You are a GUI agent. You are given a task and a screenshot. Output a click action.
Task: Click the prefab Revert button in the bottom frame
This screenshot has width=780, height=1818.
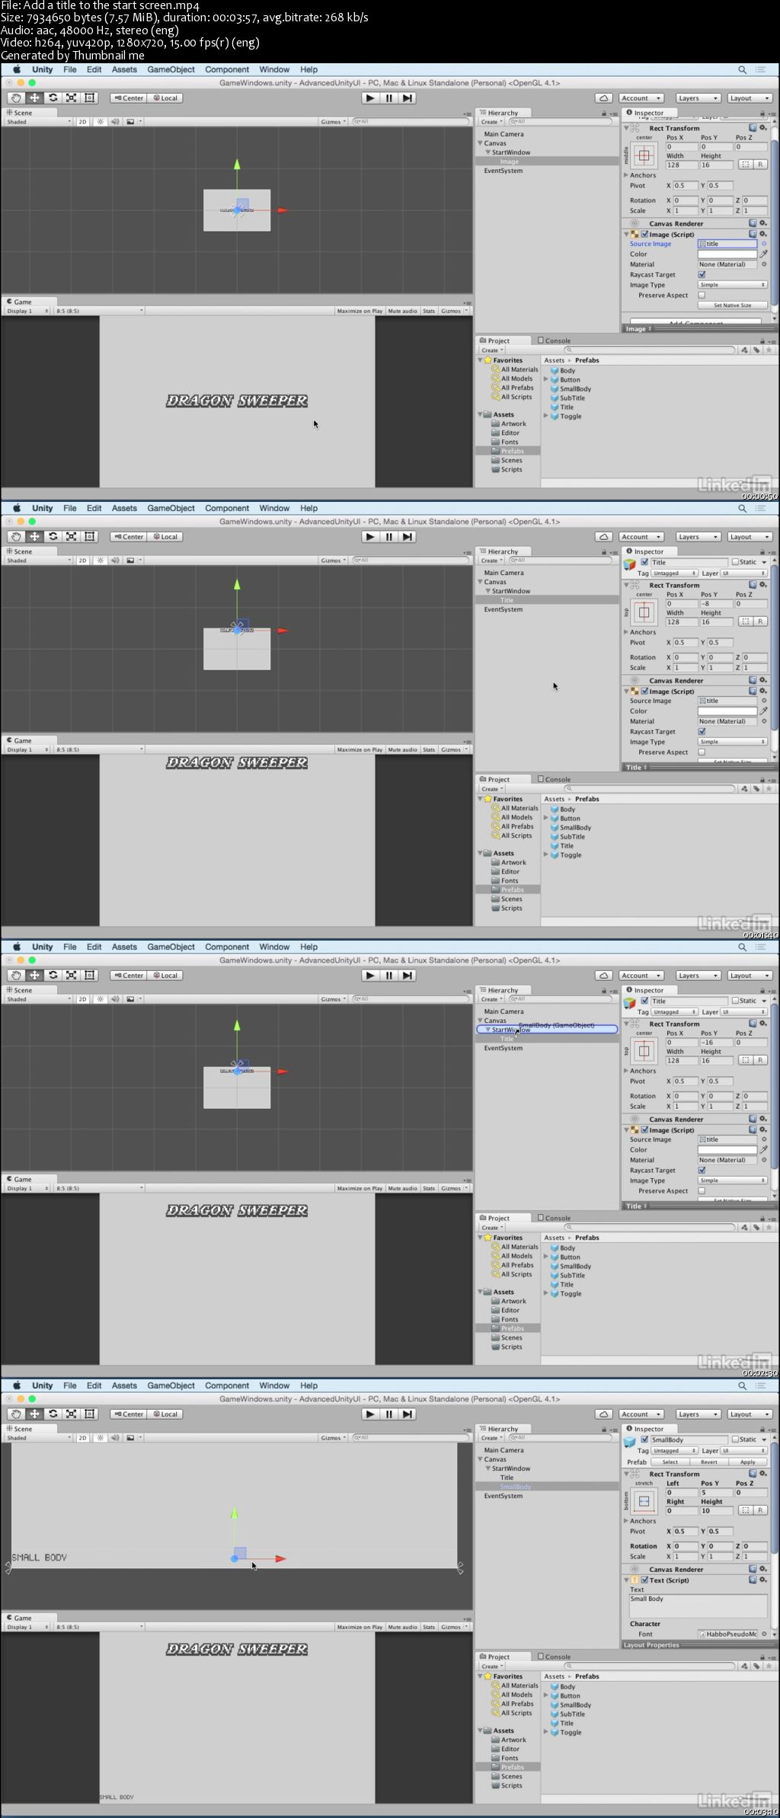point(709,1462)
